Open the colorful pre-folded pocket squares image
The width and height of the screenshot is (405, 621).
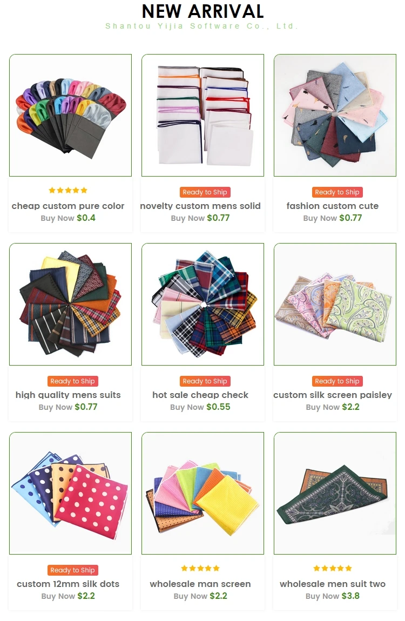point(70,115)
